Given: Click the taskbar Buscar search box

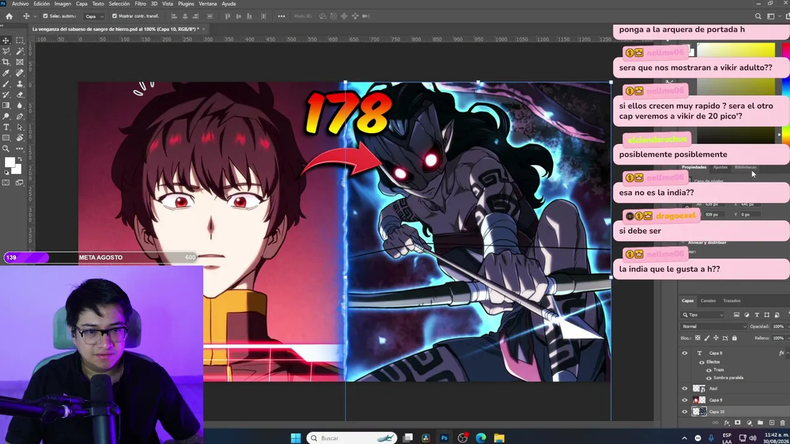Looking at the screenshot, I should tap(351, 438).
